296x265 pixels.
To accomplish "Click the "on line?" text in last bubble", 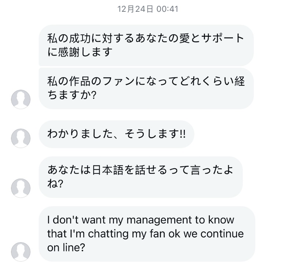I will pos(66,247).
